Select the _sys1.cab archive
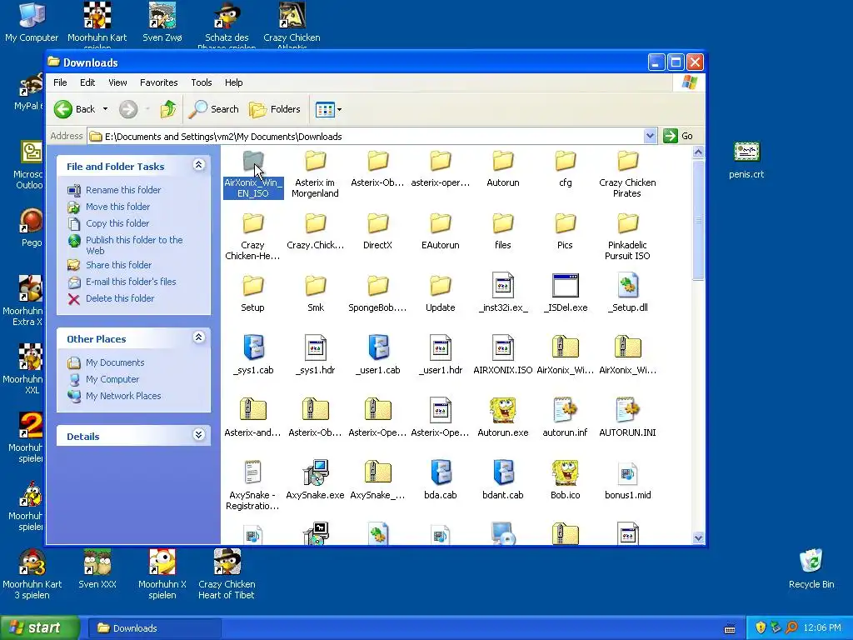853x640 pixels. [x=253, y=357]
